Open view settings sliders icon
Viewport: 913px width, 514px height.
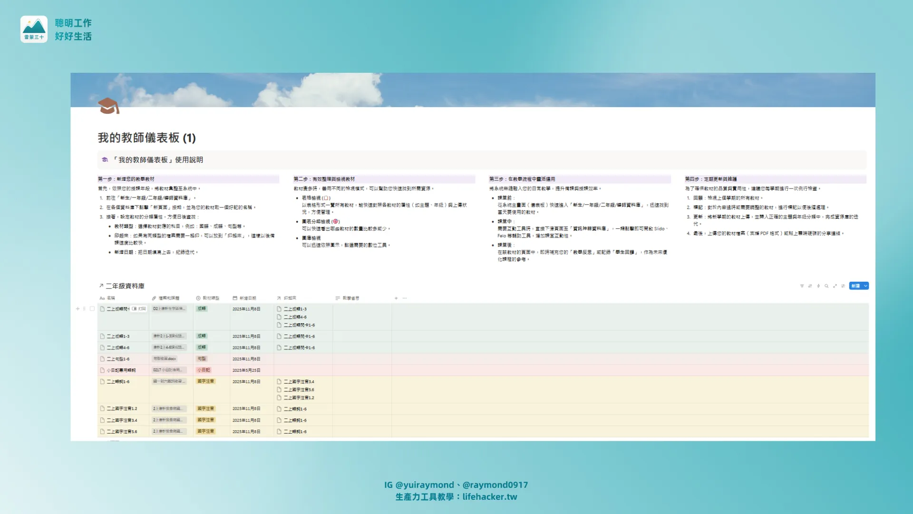coord(843,286)
